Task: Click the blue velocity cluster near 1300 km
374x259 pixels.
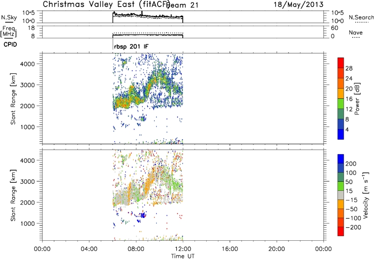Action: (143, 216)
